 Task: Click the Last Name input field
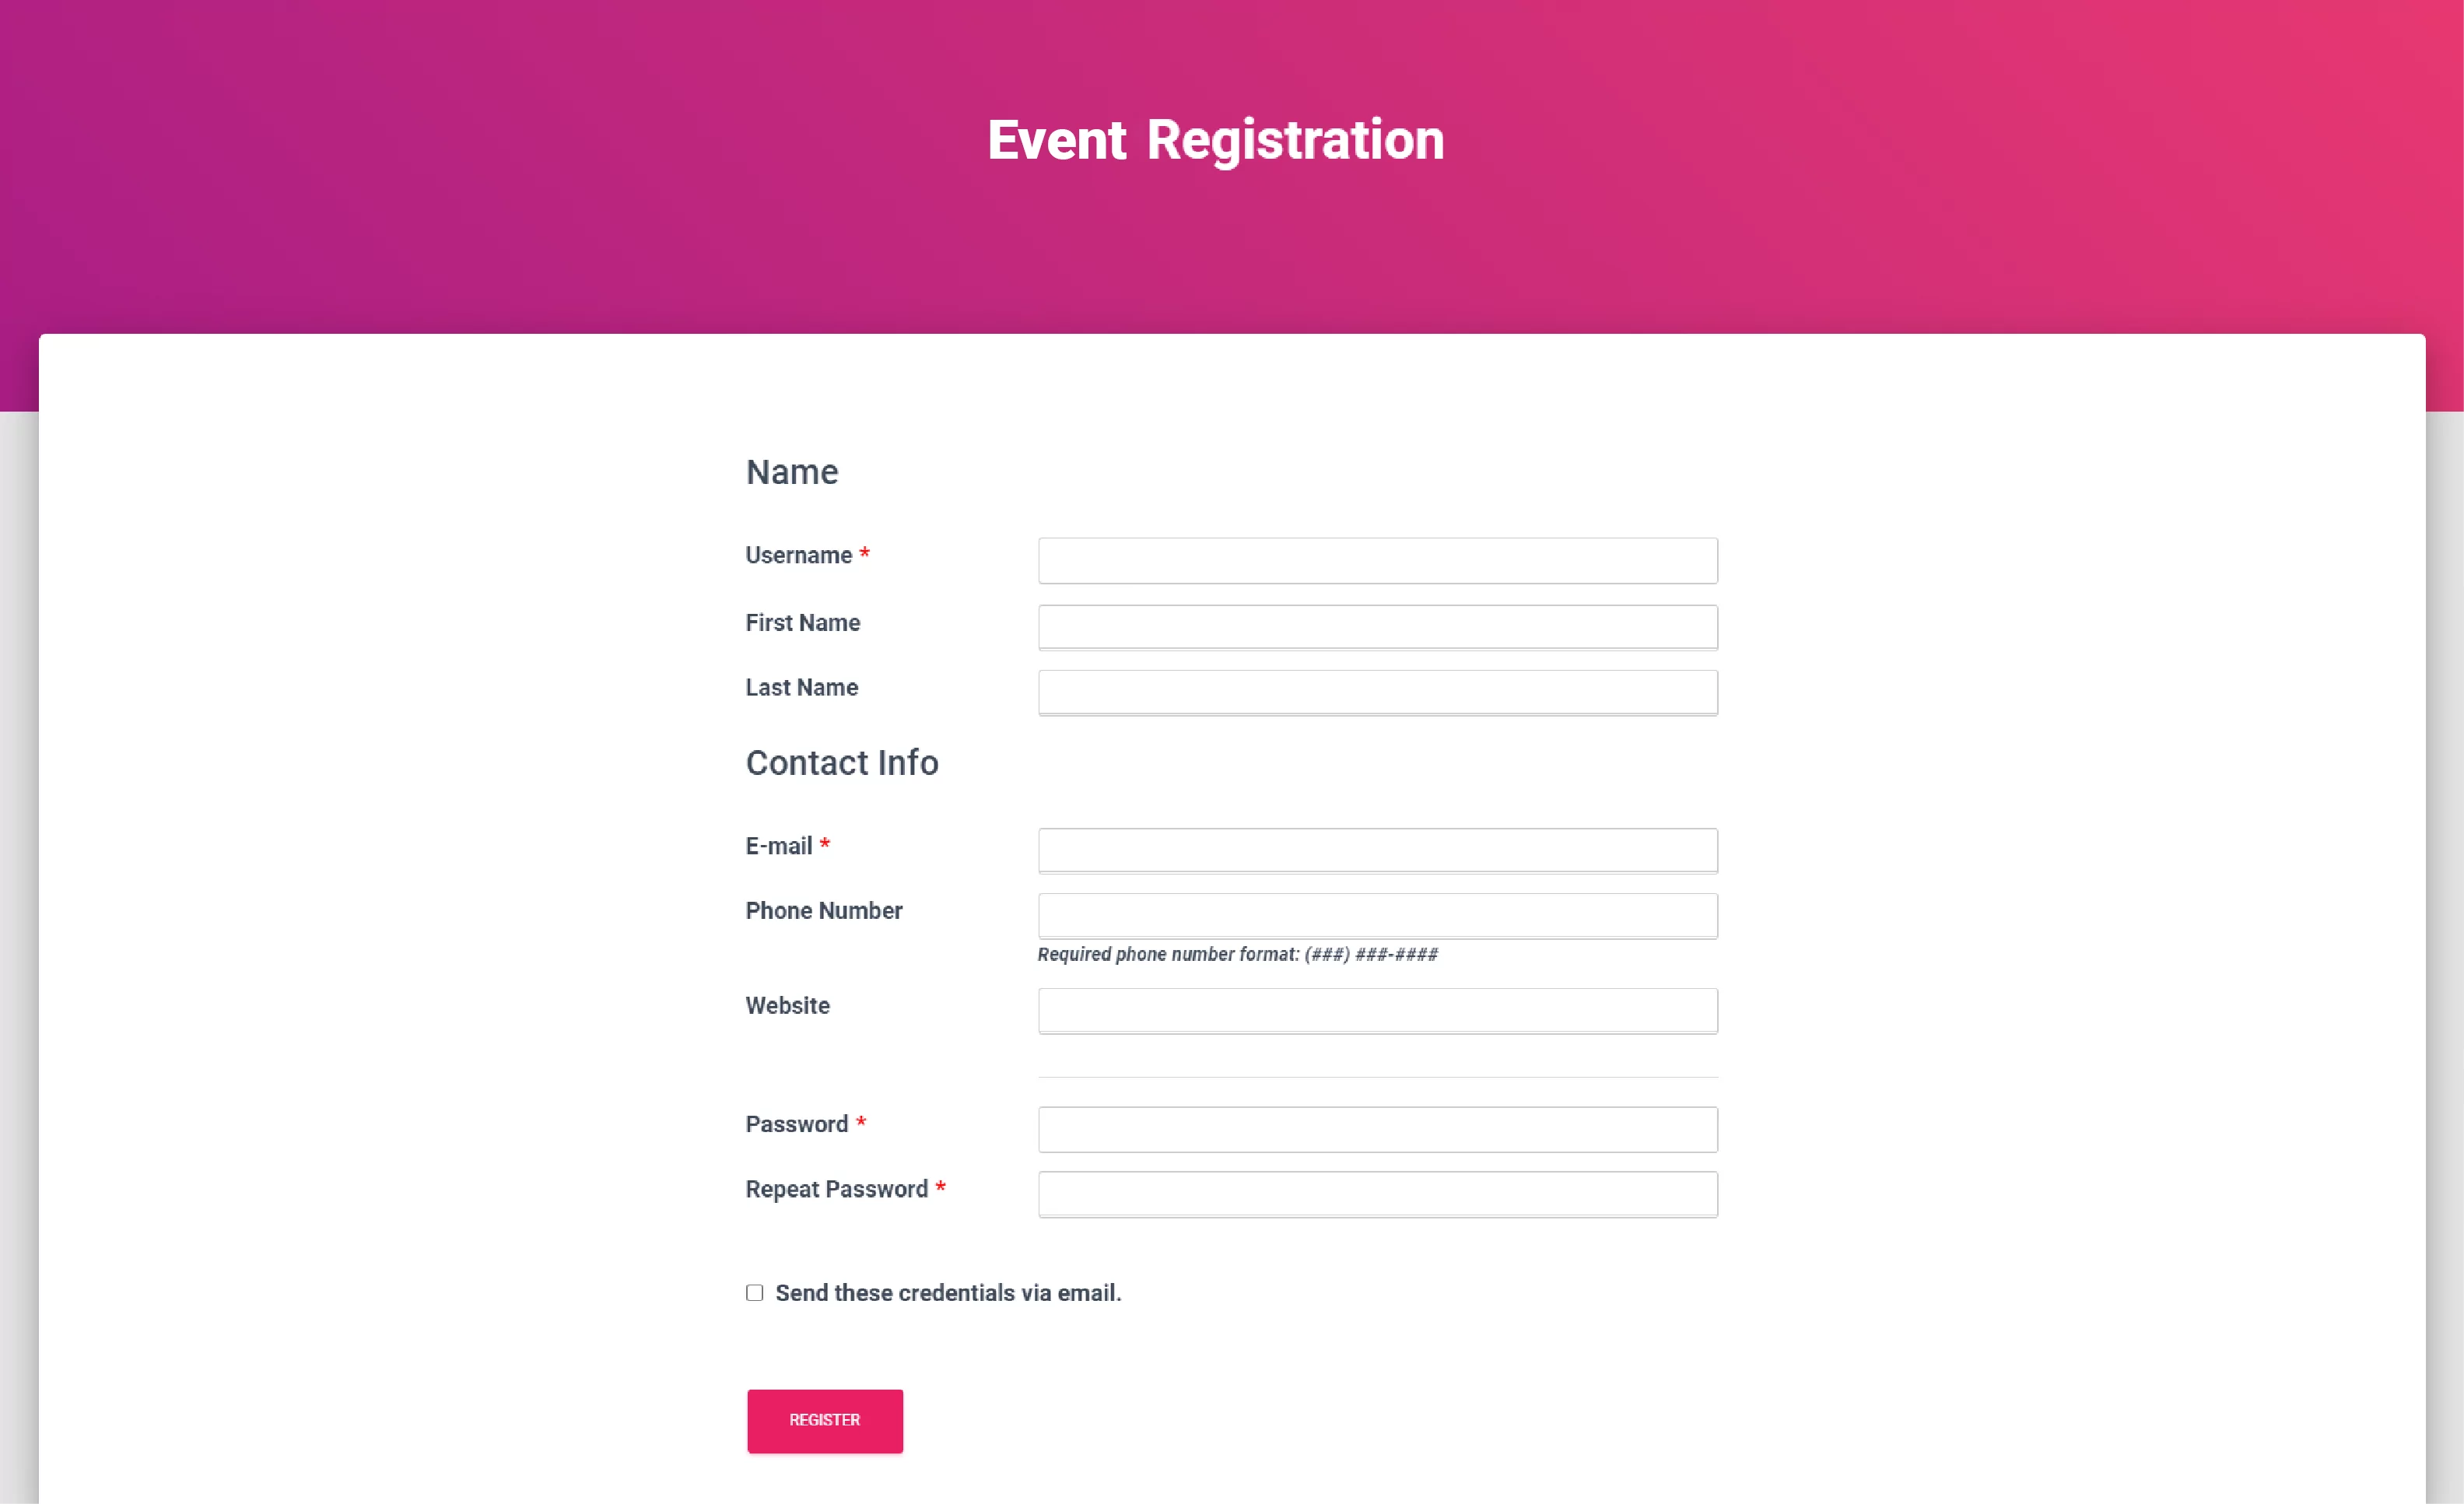tap(1378, 690)
